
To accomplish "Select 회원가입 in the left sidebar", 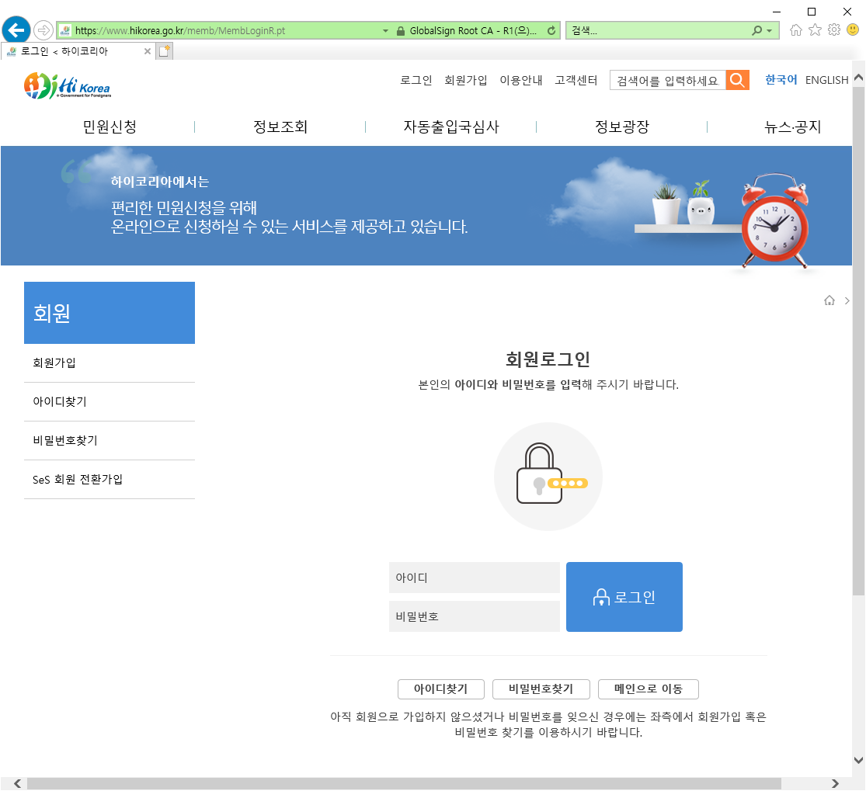I will [110, 363].
